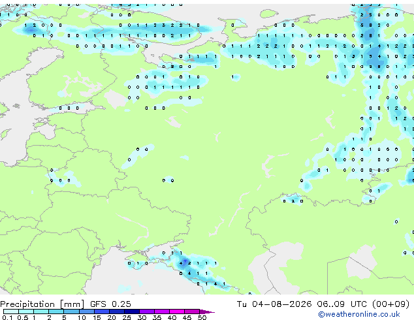Screen dimensions: 414x320
Task: Click the 15–20 mm legend swatch
Action: [x=102, y=312]
